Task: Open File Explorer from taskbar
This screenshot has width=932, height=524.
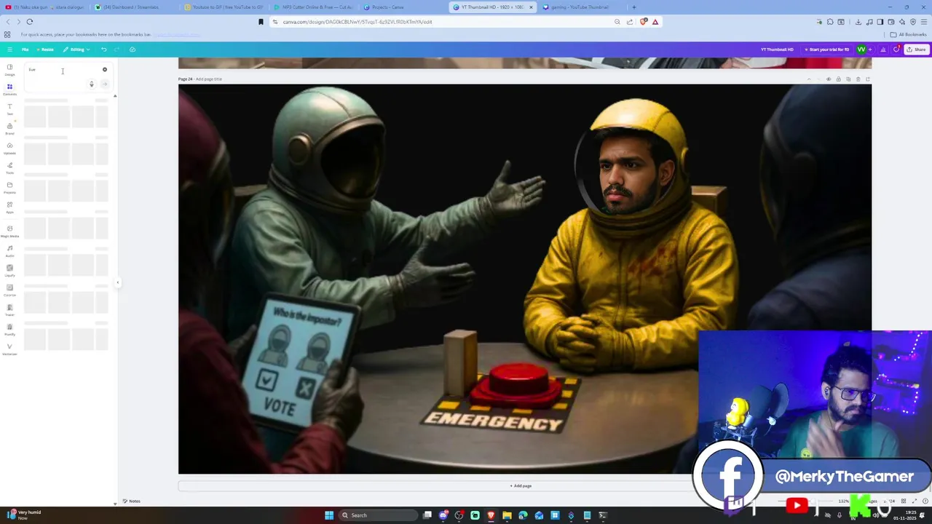Action: [x=507, y=515]
